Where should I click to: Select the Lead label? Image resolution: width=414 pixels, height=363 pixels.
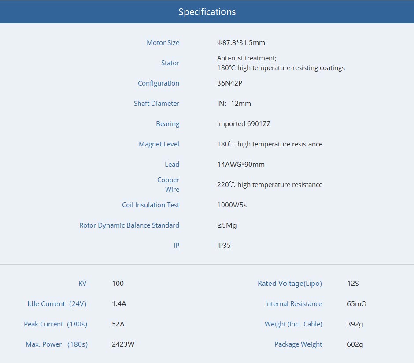[x=172, y=165]
